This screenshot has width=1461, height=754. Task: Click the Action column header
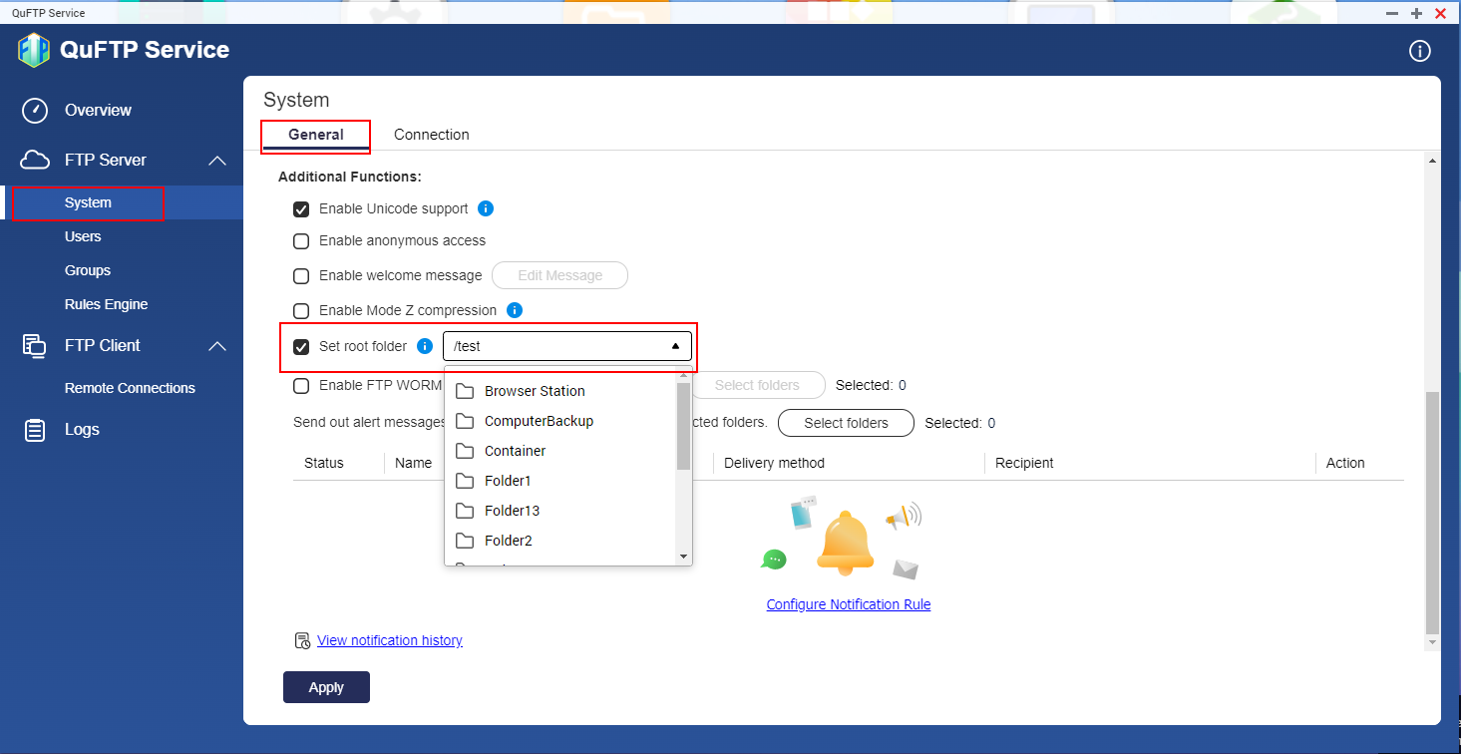point(1345,463)
